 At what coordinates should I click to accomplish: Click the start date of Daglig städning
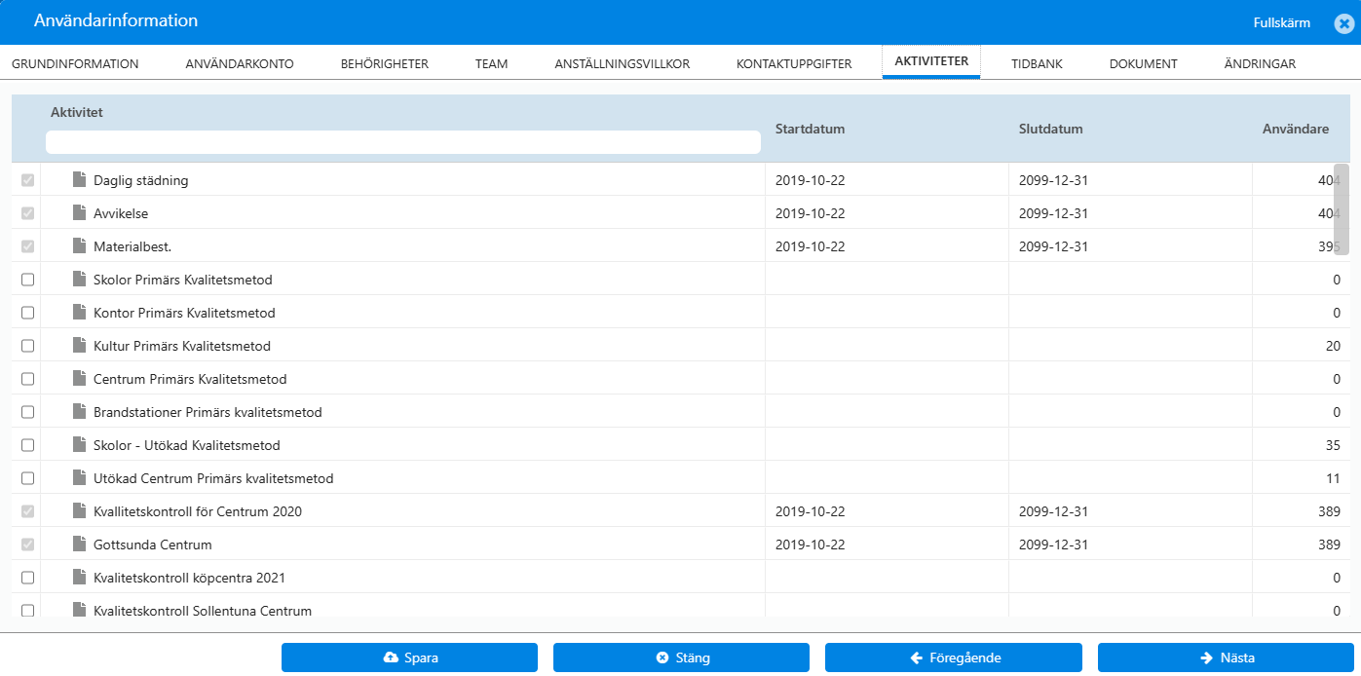[810, 180]
